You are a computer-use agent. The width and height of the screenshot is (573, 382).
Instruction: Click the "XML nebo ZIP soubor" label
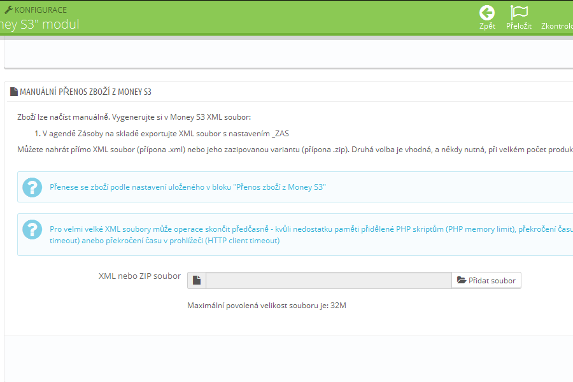click(x=139, y=276)
